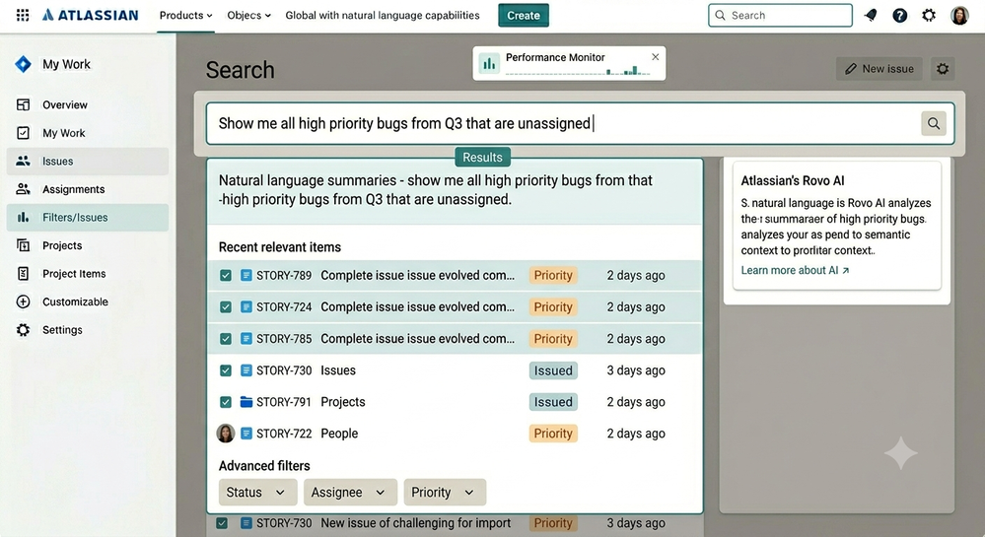Image resolution: width=985 pixels, height=537 pixels.
Task: Click the sidebar Settings gear icon
Action: [24, 330]
